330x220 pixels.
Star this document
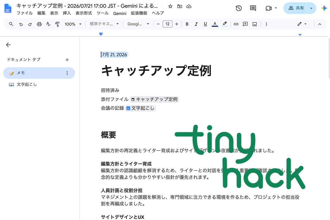tap(170, 6)
